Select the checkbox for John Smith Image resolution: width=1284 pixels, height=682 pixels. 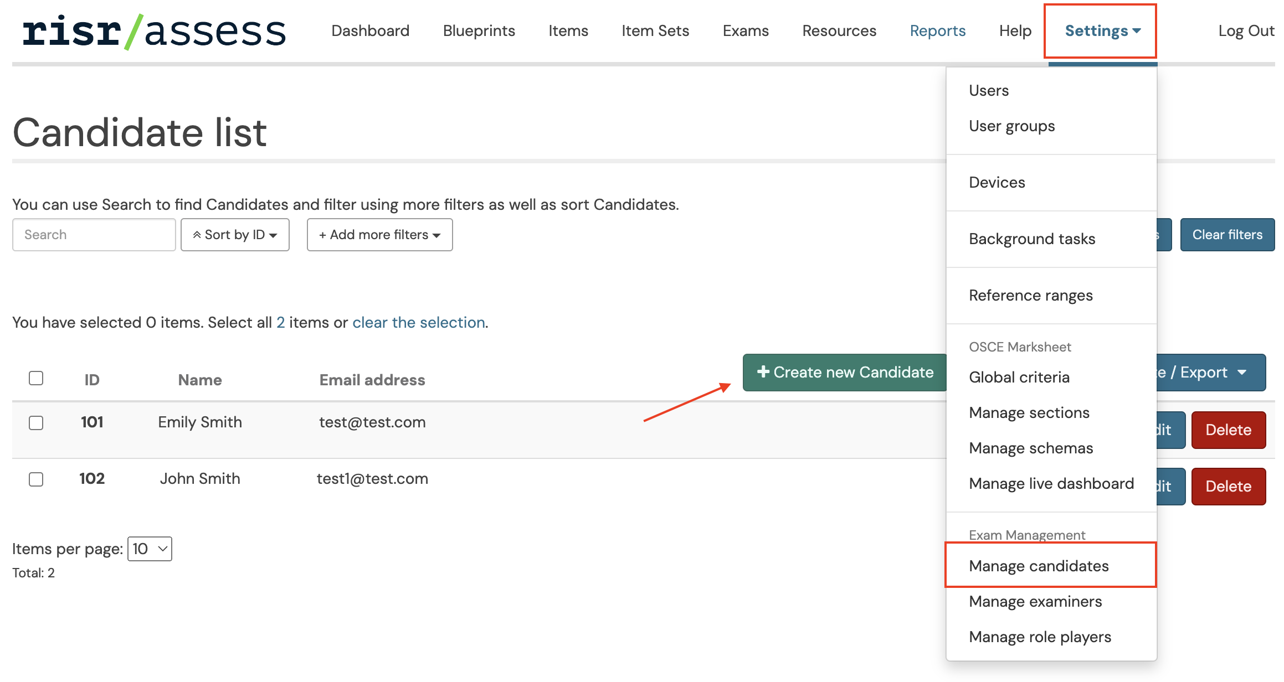(36, 479)
